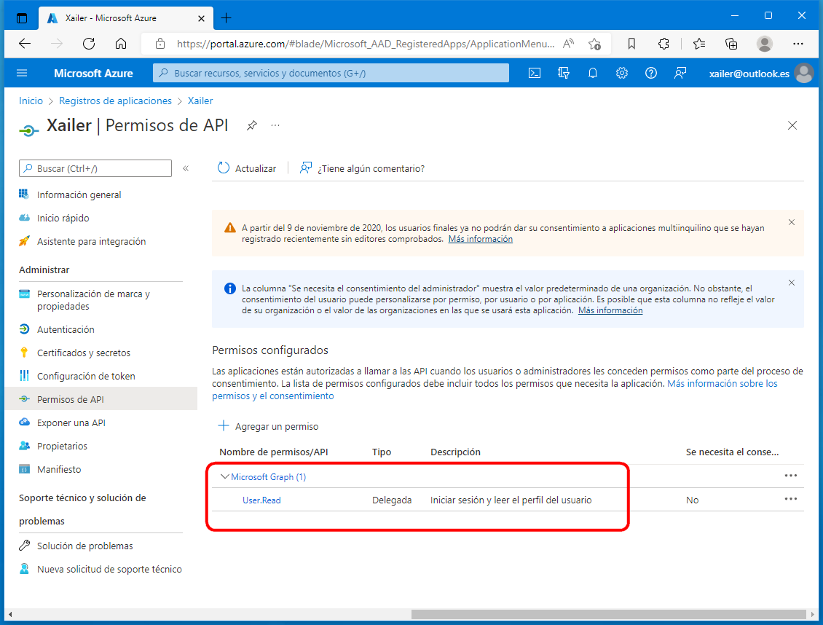
Task: Collapse the left navigation menu
Action: pos(185,168)
